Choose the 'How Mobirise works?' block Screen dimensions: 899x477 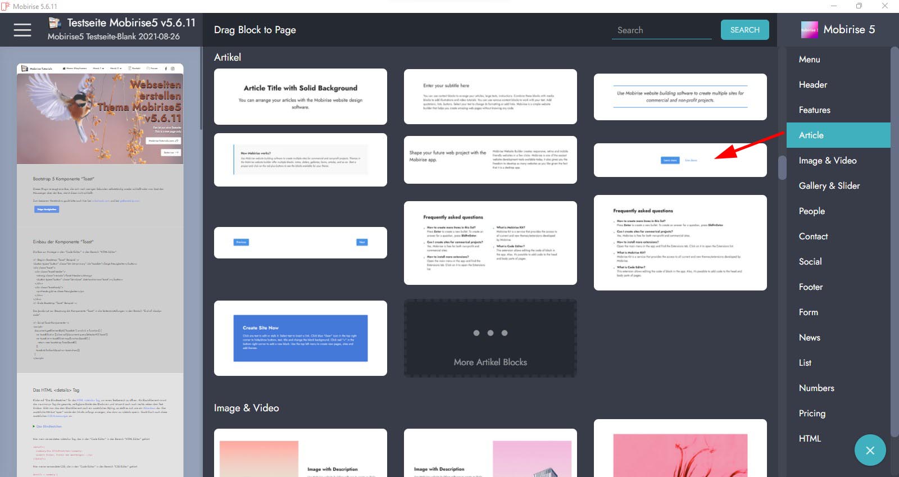(x=301, y=160)
